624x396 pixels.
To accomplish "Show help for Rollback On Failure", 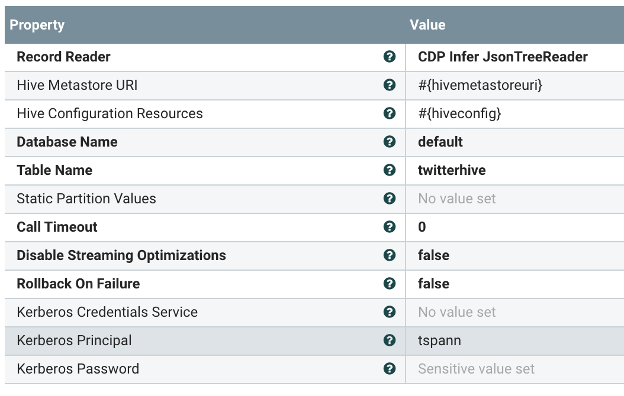I will [x=389, y=284].
